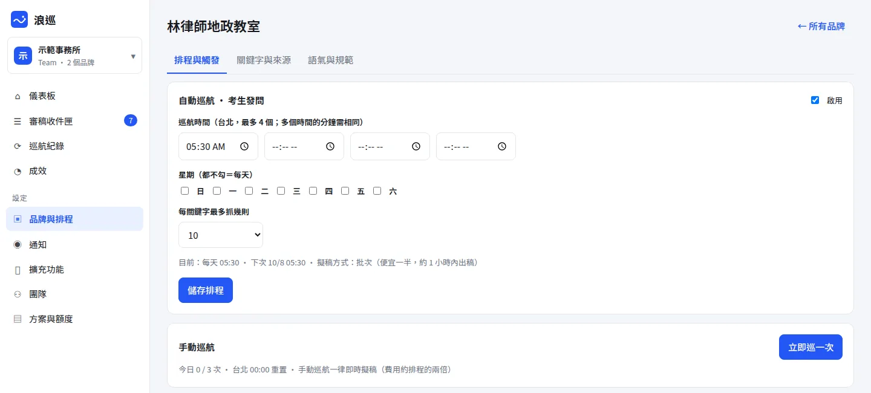Click the 通知 circle icon
The height and width of the screenshot is (393, 871).
coord(18,245)
